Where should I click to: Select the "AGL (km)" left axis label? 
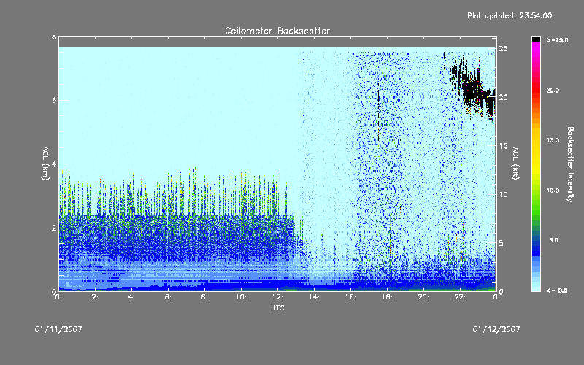(45, 164)
